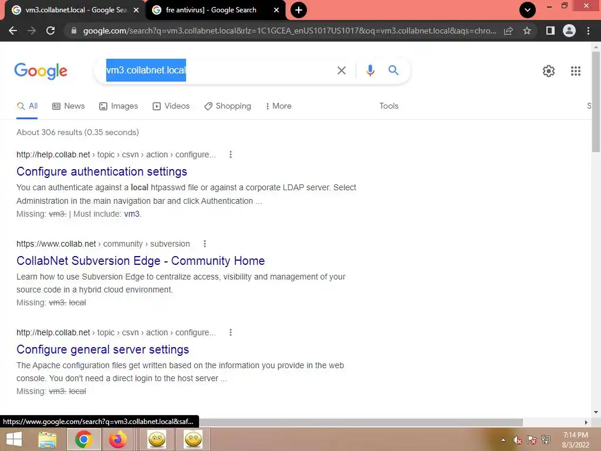View site information via the padlock icon

tap(74, 31)
